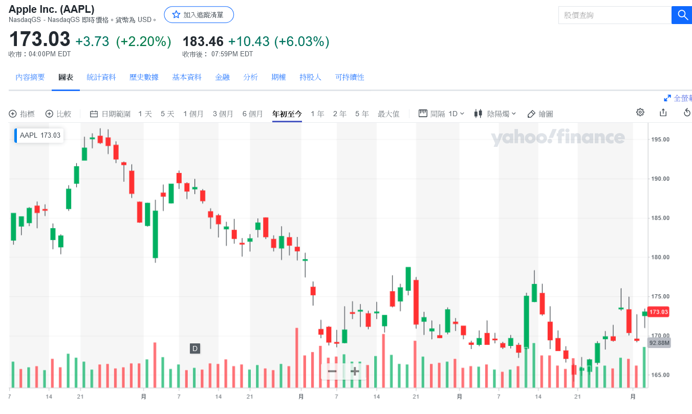
Task: Open the 陰陽燭 chart type dropdown
Action: pyautogui.click(x=495, y=114)
